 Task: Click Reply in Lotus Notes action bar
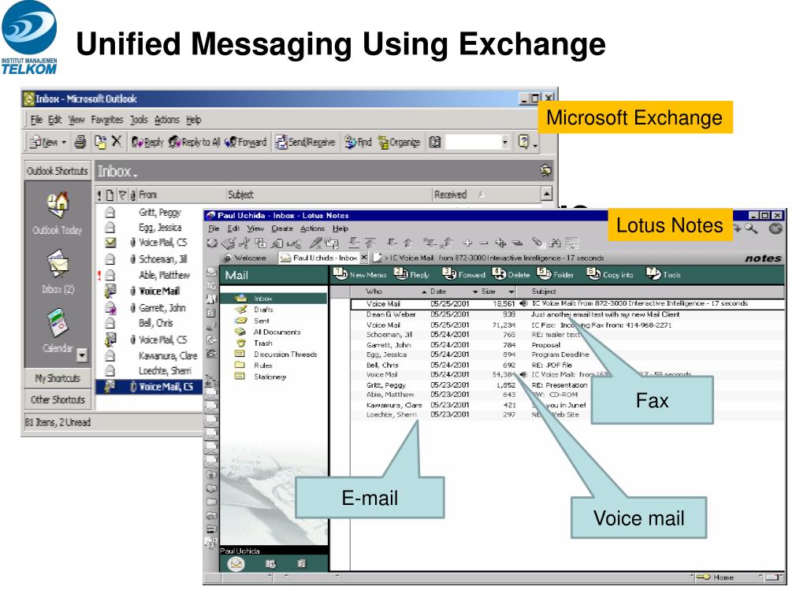(411, 274)
